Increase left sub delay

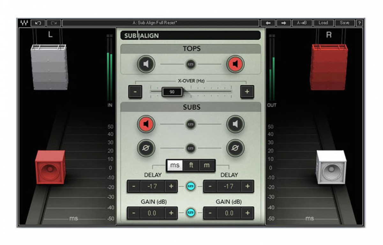(x=171, y=186)
